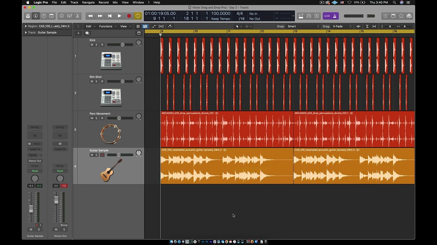Toggle the metronome click button
This screenshot has height=245, width=437.
pyautogui.click(x=335, y=16)
